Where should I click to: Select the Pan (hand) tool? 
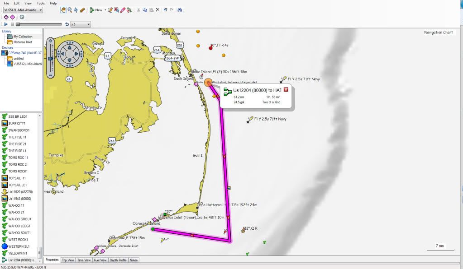pyautogui.click(x=63, y=9)
